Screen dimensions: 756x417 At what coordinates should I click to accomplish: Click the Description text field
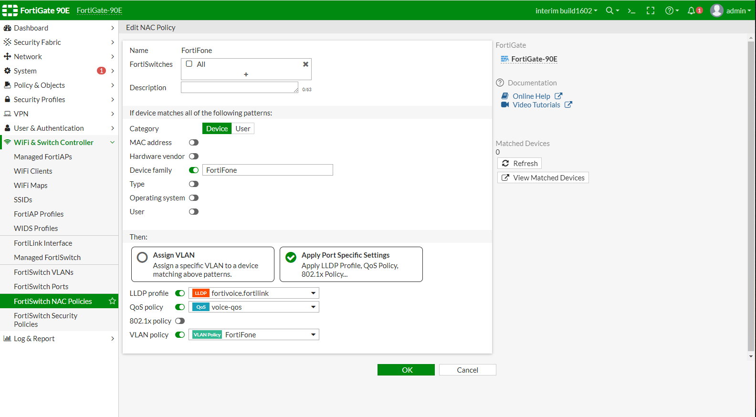click(x=240, y=87)
